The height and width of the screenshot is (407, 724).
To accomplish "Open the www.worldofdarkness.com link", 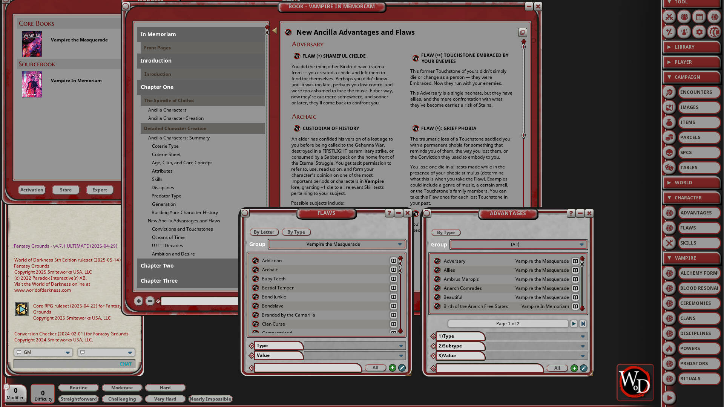I will 42,290.
